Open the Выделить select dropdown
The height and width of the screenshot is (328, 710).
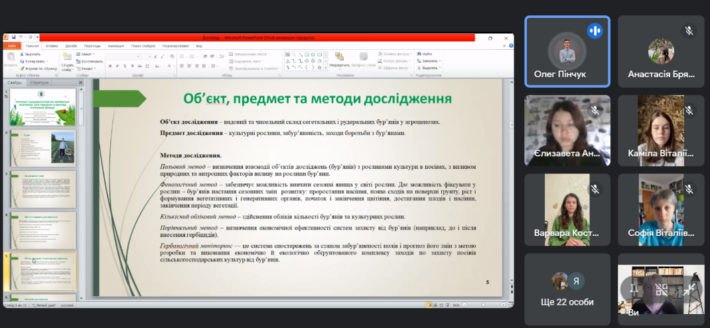431,68
